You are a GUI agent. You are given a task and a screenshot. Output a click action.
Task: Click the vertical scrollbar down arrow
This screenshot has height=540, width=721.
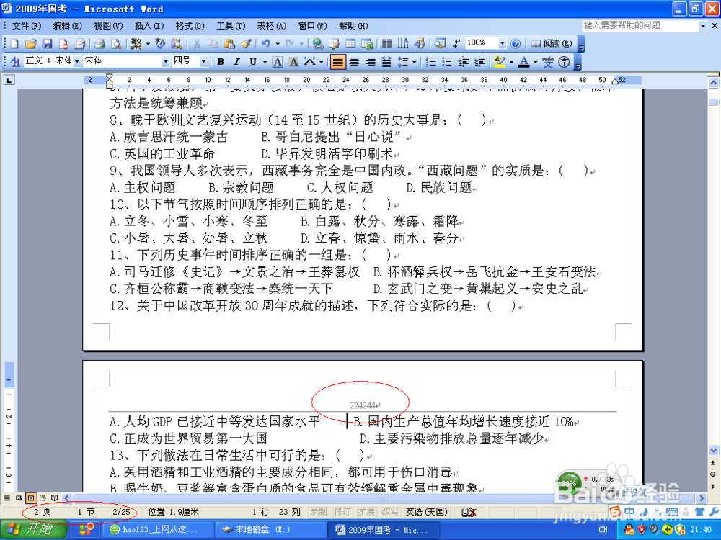[713, 451]
